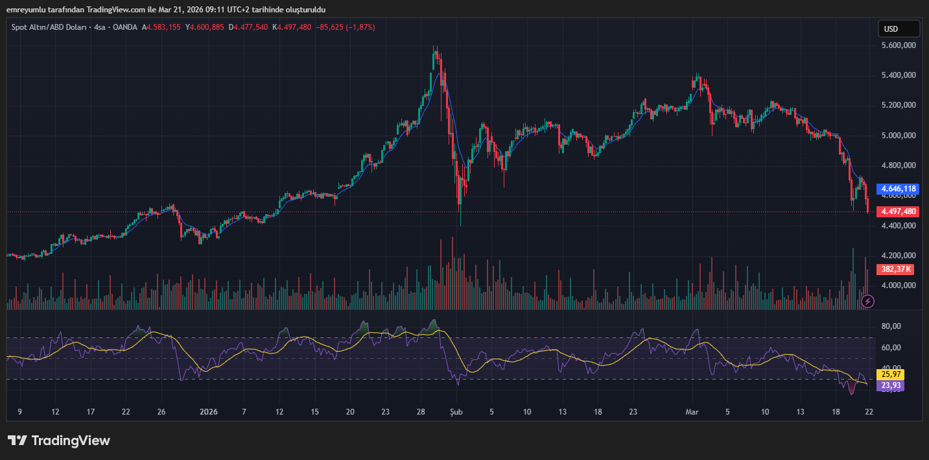Click the Şub month marker on time axis
929x460 pixels.
point(456,411)
